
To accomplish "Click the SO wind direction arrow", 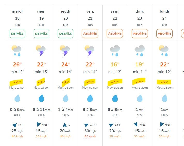I will tap(15, 125).
